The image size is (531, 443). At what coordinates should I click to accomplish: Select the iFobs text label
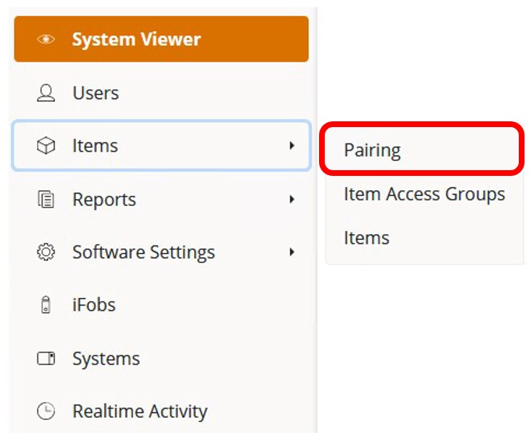click(93, 305)
